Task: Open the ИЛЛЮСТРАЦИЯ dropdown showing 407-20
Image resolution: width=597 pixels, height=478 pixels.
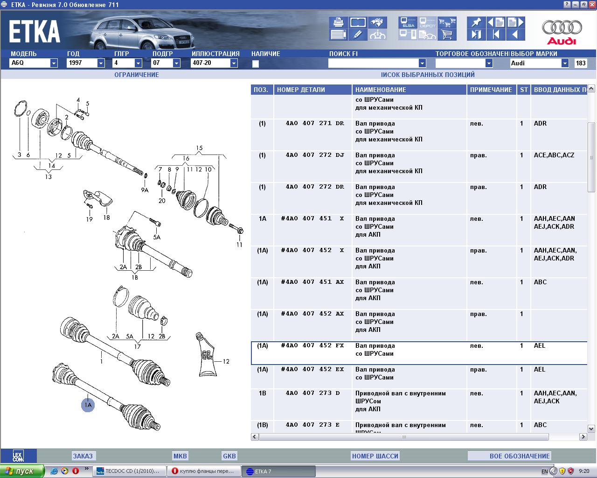Action: point(234,63)
